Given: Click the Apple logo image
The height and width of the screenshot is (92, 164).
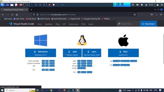Looking at the screenshot, I should 124,40.
